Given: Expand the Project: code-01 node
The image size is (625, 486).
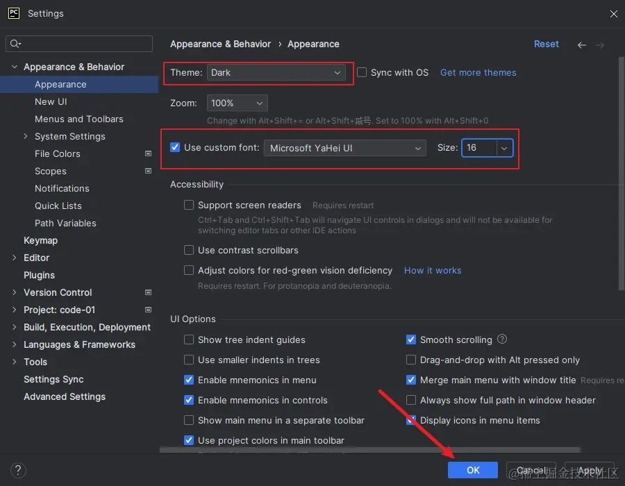Looking at the screenshot, I should coord(15,310).
